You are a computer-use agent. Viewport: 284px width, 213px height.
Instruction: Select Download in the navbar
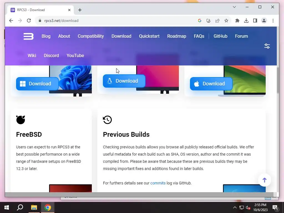[x=121, y=36]
